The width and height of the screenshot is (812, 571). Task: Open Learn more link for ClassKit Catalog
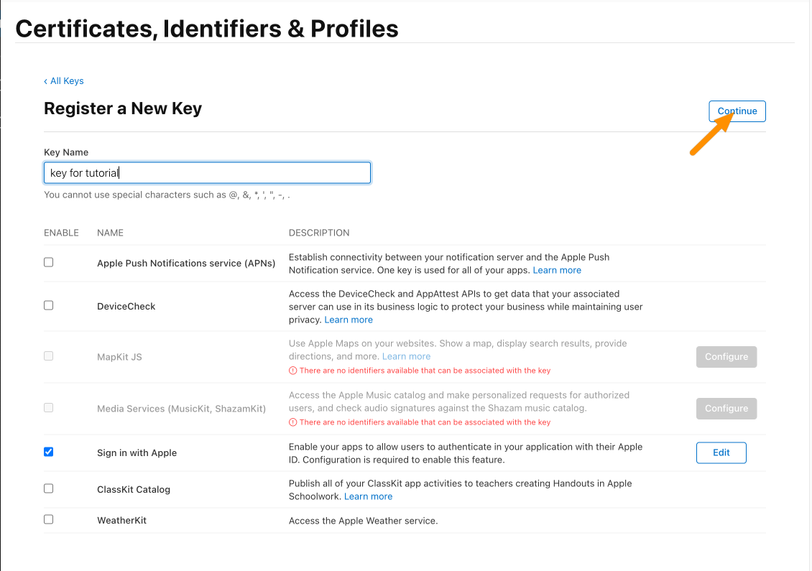click(x=368, y=496)
